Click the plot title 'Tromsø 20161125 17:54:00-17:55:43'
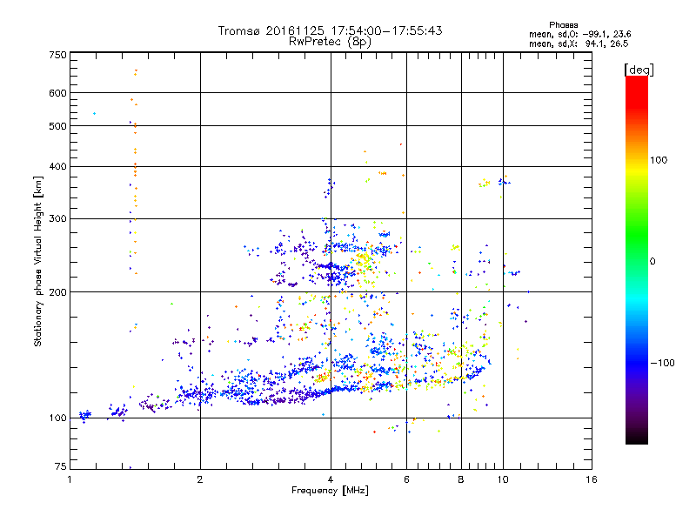 pyautogui.click(x=330, y=30)
